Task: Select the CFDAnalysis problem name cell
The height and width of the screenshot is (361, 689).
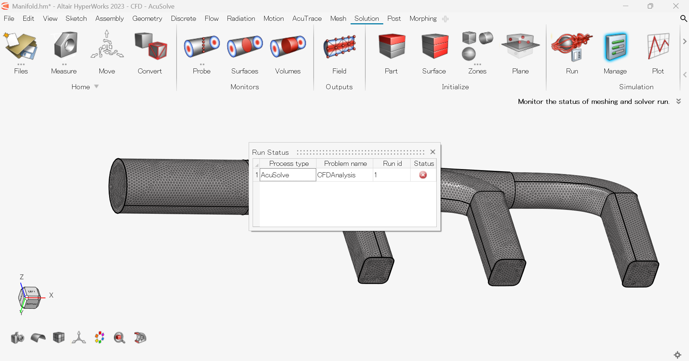Action: tap(345, 175)
